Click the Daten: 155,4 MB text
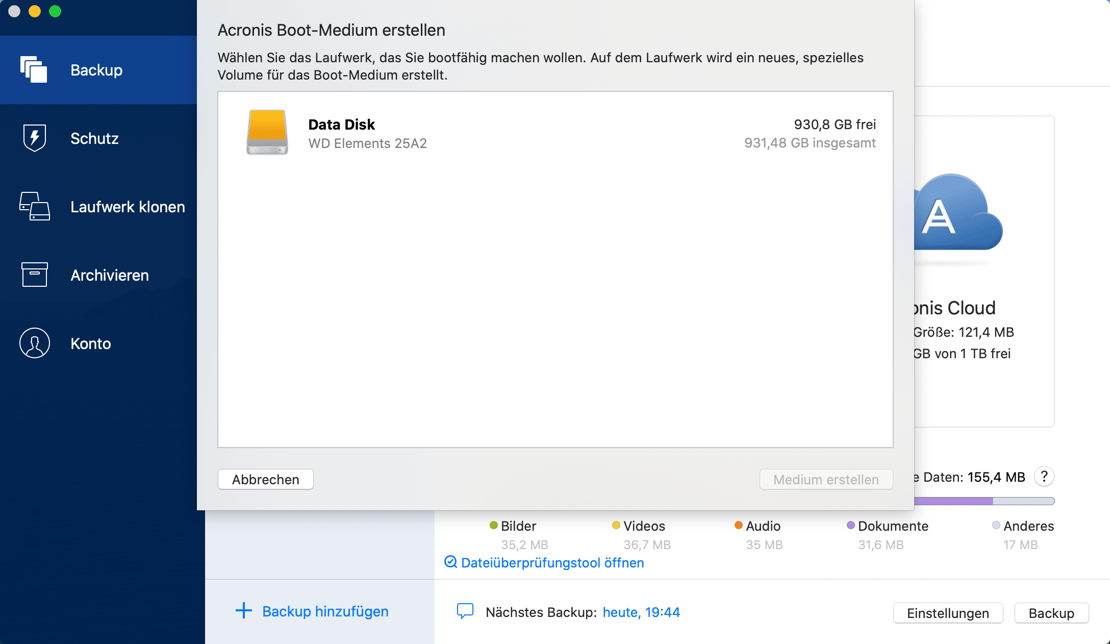This screenshot has width=1110, height=644. (974, 477)
